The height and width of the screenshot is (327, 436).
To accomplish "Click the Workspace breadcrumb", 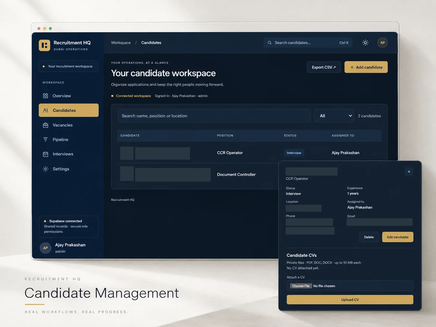I will [x=121, y=43].
